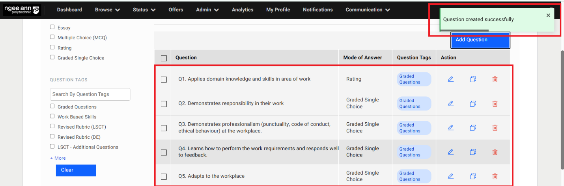Image resolution: width=564 pixels, height=186 pixels.
Task: Duplicate question Q2 with the copy icon
Action: (472, 103)
